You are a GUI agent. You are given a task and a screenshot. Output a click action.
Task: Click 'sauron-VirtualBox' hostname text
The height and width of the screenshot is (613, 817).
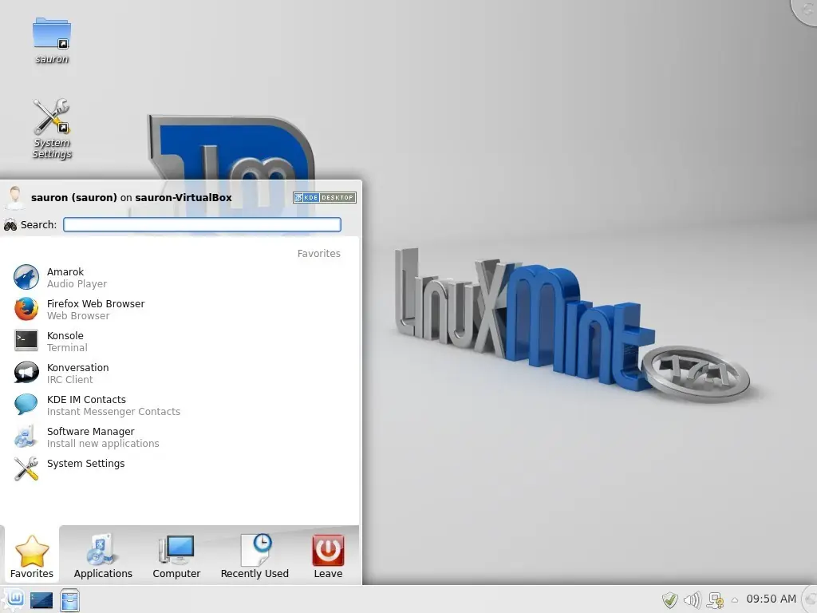184,198
